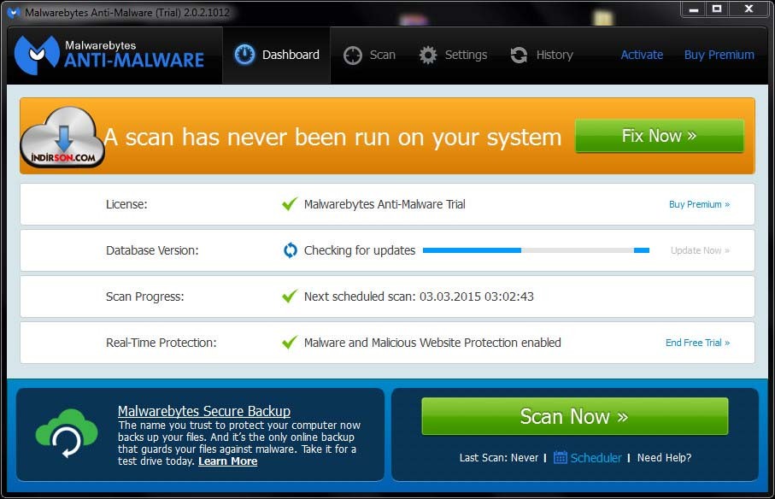Start a scan with Scan Now button
This screenshot has width=775, height=499.
(575, 416)
